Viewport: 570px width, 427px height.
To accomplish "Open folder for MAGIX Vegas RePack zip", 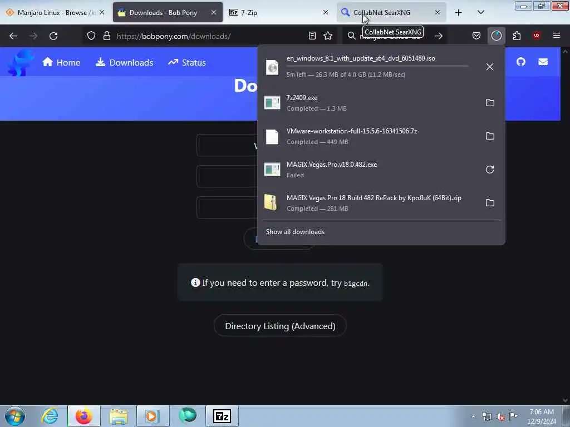I will [490, 203].
